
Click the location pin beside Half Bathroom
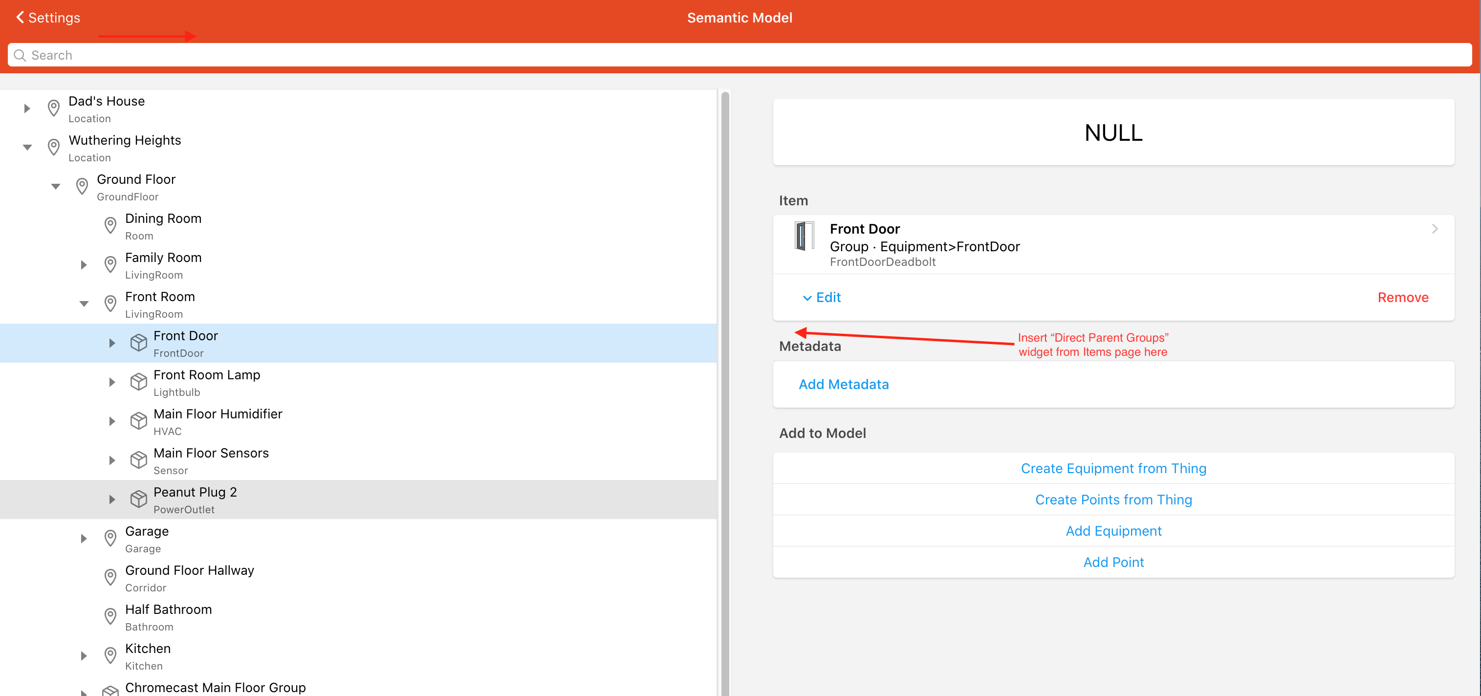click(x=110, y=616)
